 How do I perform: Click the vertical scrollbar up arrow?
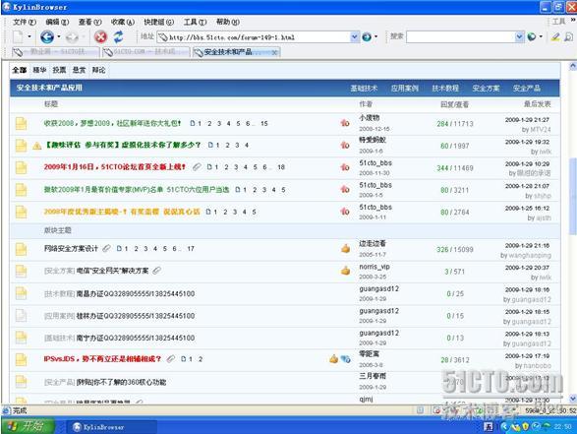coord(573,66)
